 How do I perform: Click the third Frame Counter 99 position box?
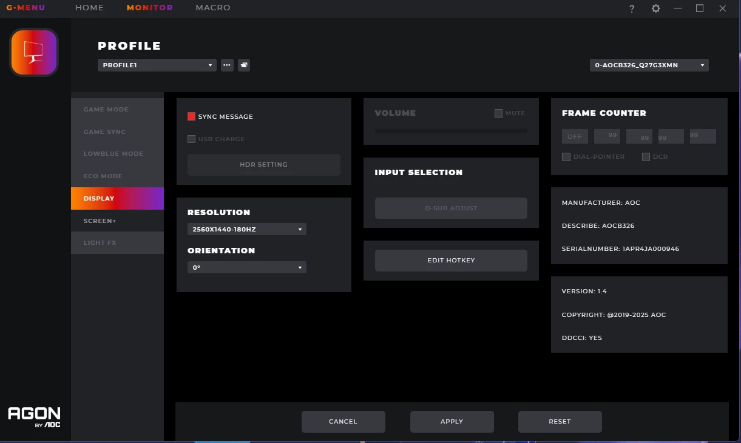click(671, 136)
